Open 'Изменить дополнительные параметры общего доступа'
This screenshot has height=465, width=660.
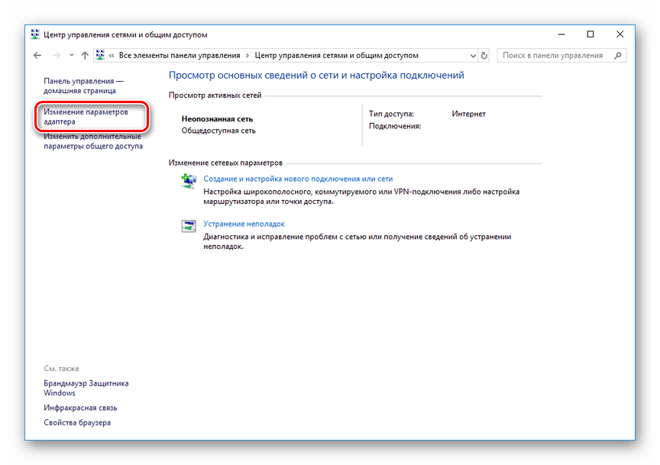point(92,141)
